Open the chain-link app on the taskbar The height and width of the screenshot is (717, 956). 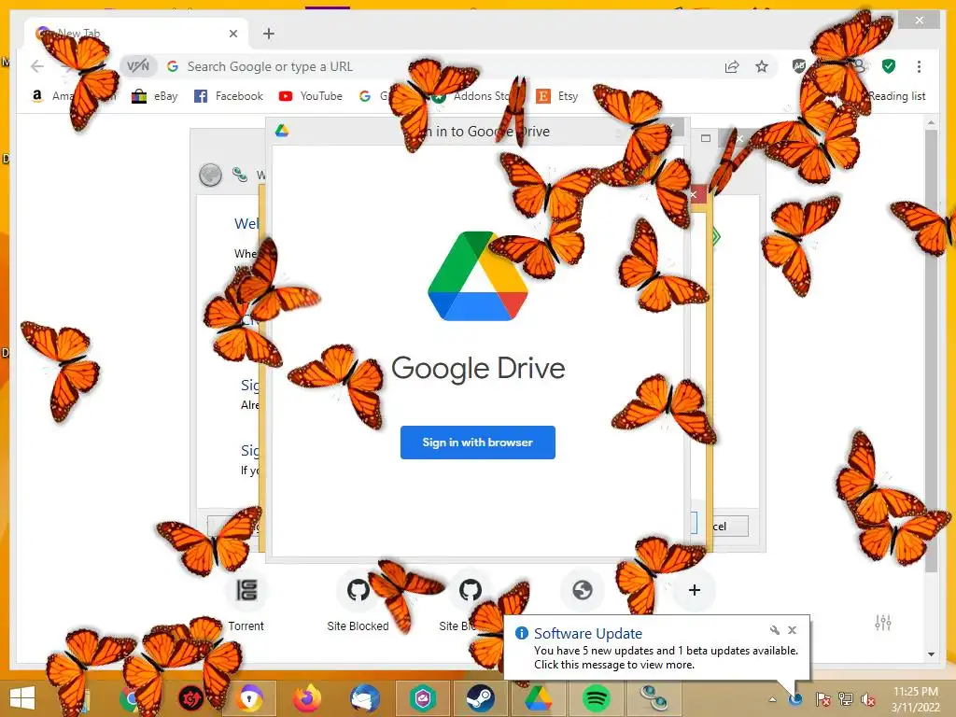653,698
